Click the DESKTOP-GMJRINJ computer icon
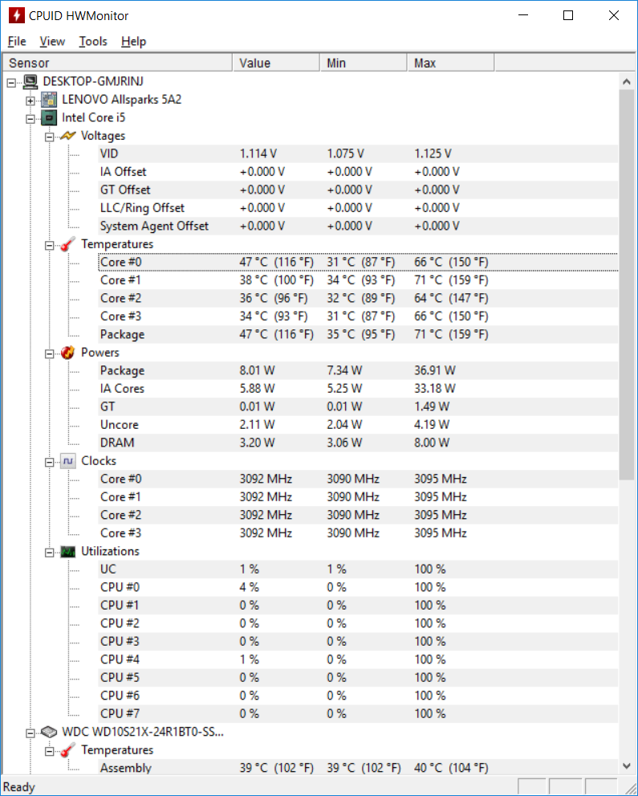638x796 pixels. point(31,81)
